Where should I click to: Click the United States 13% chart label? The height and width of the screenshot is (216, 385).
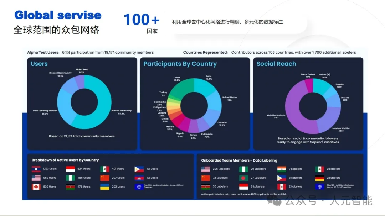click(x=229, y=99)
